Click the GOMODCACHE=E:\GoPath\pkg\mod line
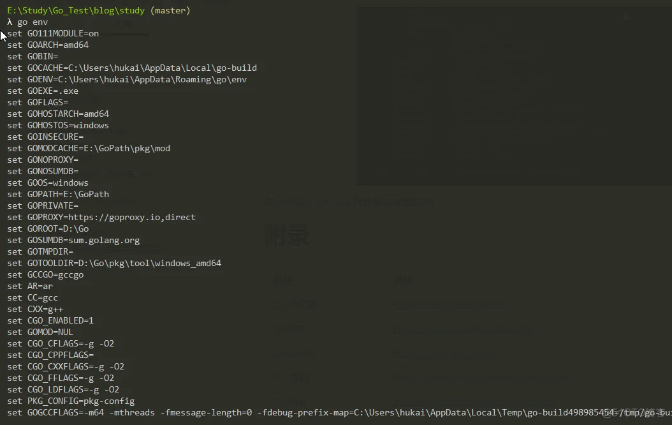672x425 pixels. pyautogui.click(x=89, y=149)
